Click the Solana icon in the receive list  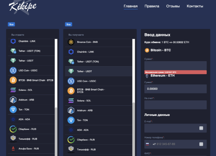pos(71,100)
